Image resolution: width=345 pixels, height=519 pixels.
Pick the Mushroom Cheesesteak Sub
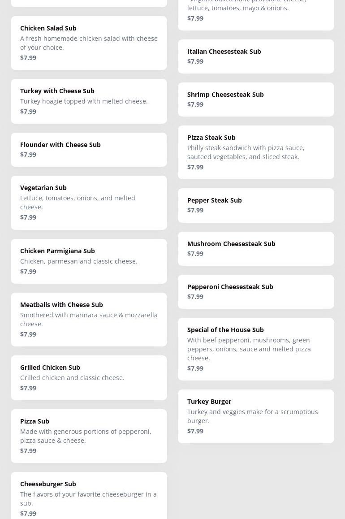coord(256,249)
